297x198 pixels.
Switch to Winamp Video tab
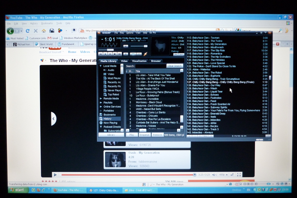point(124,61)
